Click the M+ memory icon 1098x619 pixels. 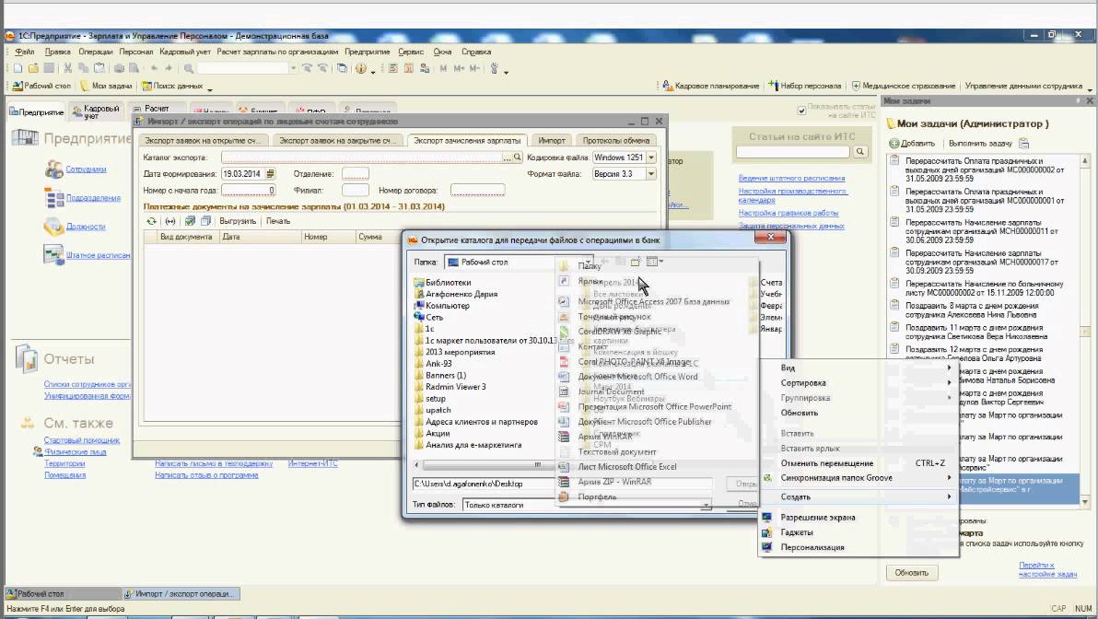[459, 68]
